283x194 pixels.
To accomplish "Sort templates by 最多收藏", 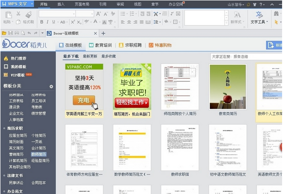I will [x=108, y=57].
